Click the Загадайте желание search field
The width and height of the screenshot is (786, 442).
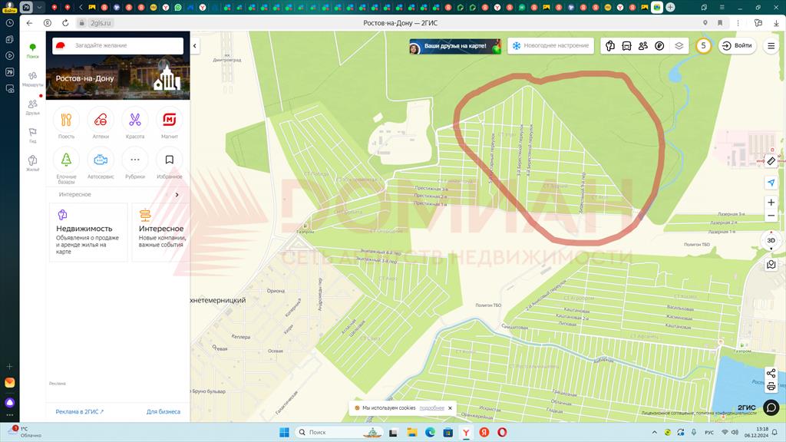pyautogui.click(x=123, y=46)
